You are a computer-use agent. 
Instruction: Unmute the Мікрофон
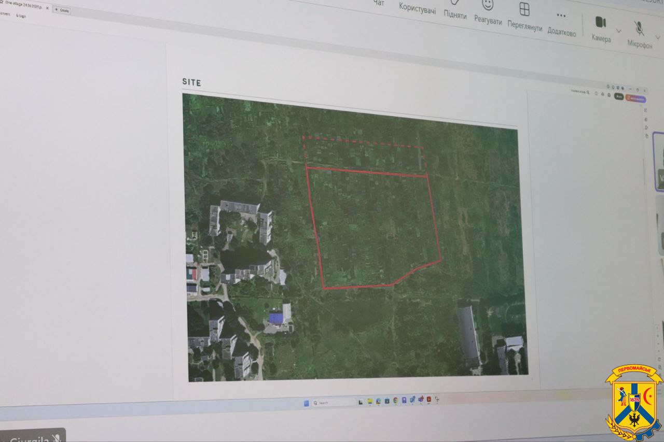point(639,28)
